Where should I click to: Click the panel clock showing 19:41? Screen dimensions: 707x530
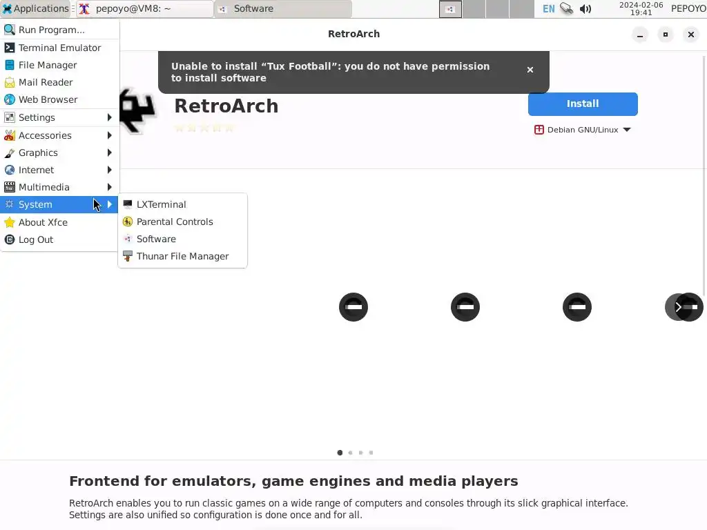pyautogui.click(x=641, y=8)
